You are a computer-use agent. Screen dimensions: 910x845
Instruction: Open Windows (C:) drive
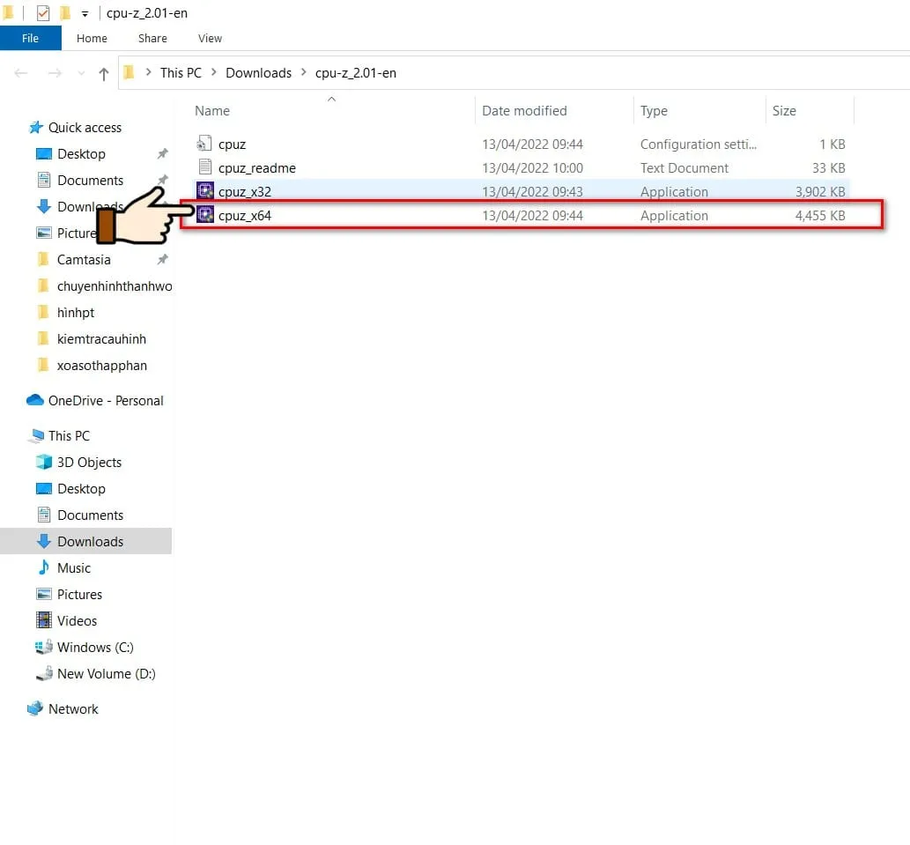[x=95, y=648]
